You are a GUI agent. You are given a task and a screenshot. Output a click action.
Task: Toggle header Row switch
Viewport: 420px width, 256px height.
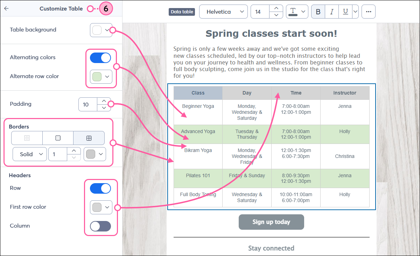click(100, 188)
